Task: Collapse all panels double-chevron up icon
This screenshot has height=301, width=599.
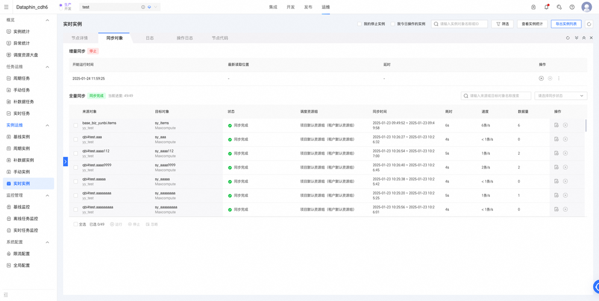Action: point(584,38)
